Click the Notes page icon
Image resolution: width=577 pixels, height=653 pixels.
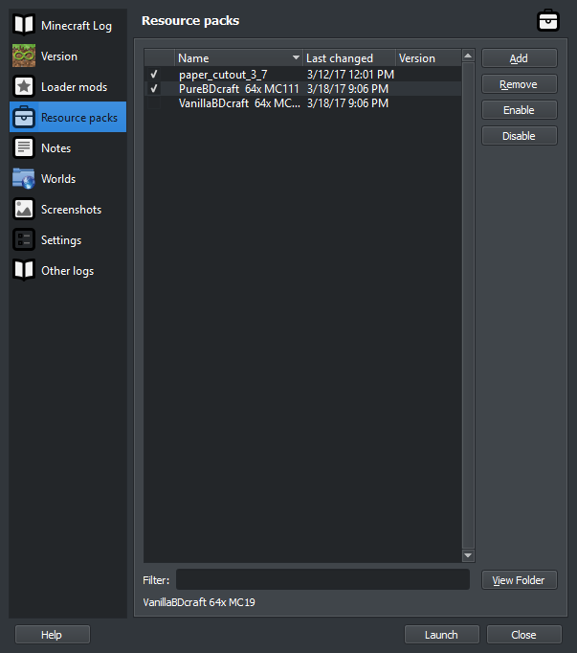point(24,147)
